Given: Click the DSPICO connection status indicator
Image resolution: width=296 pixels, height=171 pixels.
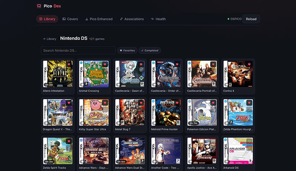Looking at the screenshot, I should click(235, 19).
